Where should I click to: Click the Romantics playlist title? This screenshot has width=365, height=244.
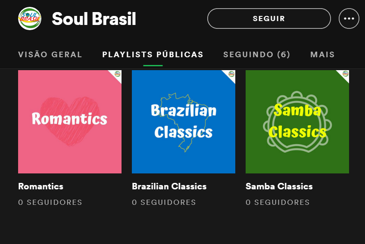click(x=41, y=186)
